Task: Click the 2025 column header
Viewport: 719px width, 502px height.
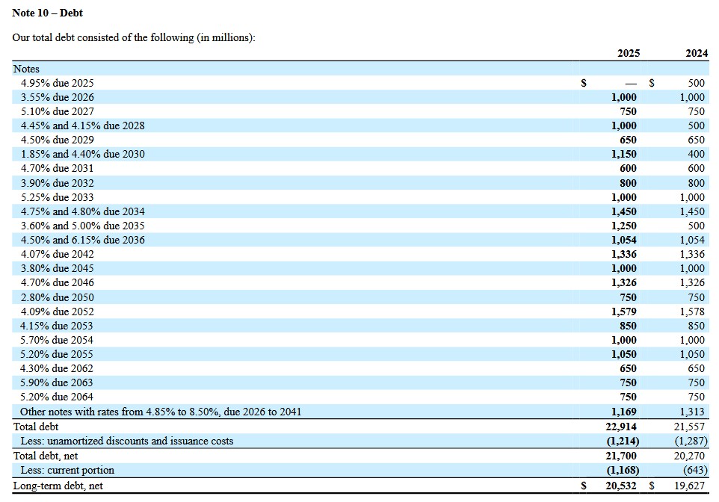Action: click(x=628, y=53)
